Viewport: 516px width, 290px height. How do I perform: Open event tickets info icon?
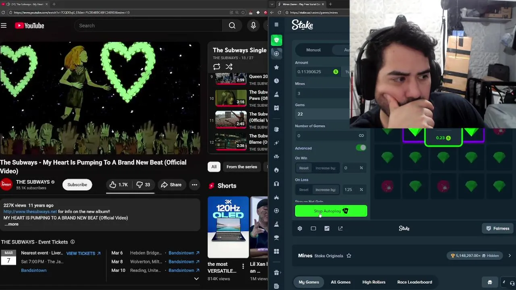coord(73,242)
